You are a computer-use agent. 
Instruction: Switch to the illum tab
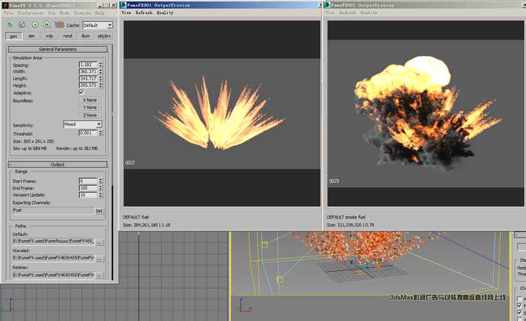(86, 36)
